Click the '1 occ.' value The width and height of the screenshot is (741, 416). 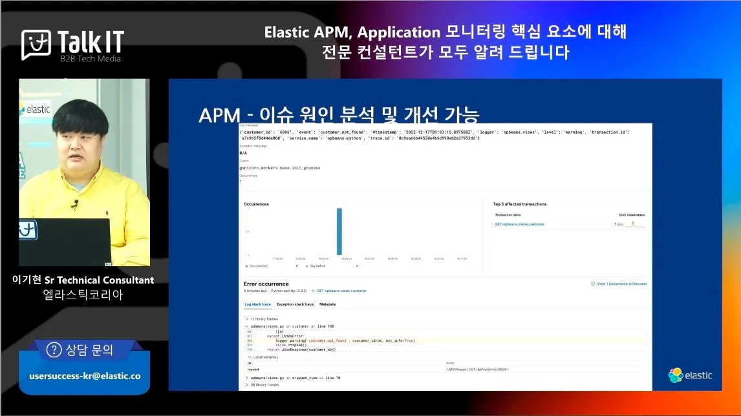point(619,224)
